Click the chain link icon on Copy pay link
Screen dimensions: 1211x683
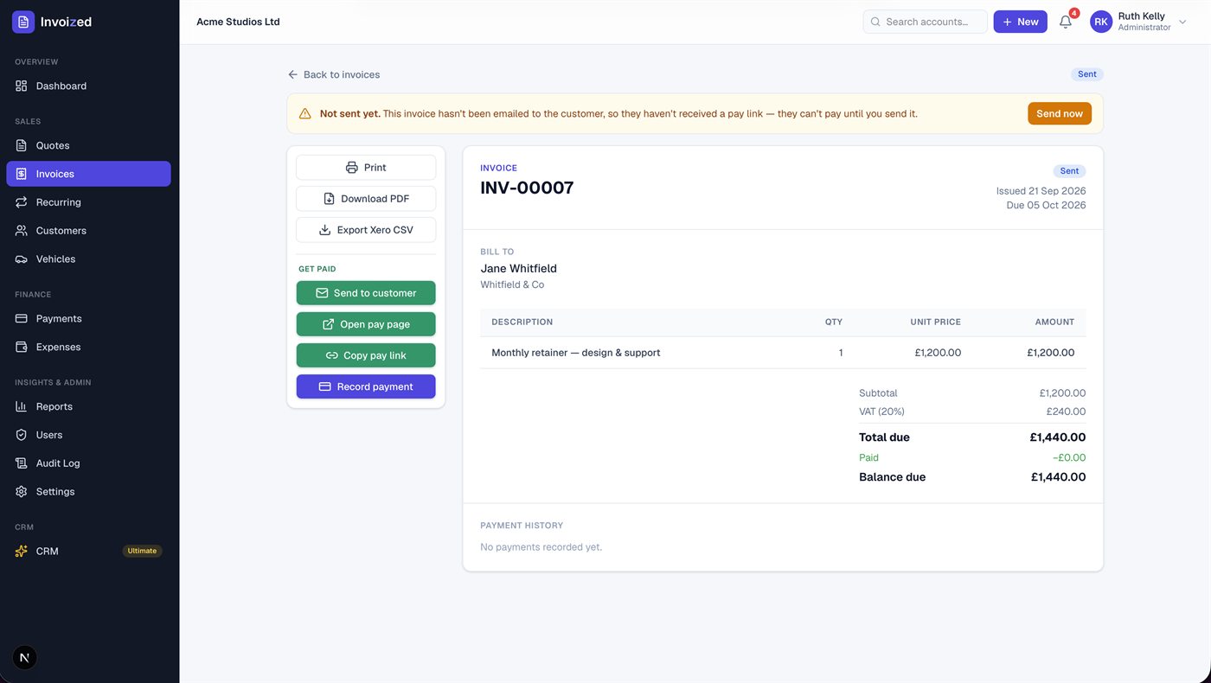tap(331, 355)
